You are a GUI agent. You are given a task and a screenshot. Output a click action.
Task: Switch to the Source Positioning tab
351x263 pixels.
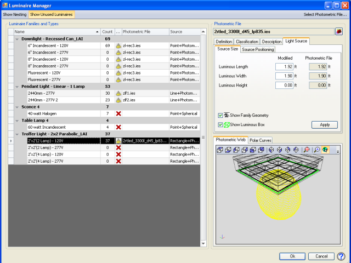pos(258,49)
